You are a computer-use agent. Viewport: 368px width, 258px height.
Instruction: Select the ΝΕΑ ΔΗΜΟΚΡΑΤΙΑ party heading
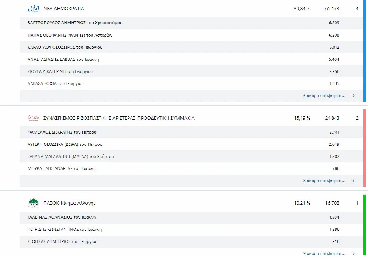63,9
